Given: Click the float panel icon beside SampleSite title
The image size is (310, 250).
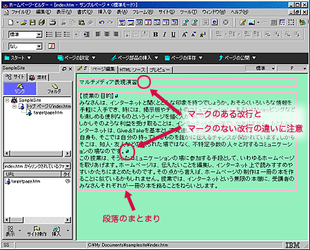Looking at the screenshot, I should [x=64, y=69].
